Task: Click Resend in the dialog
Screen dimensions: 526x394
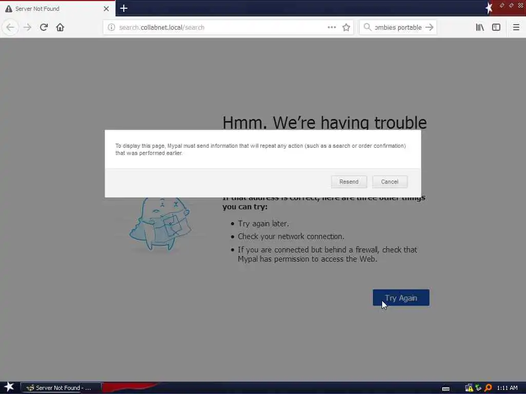Action: 349,182
